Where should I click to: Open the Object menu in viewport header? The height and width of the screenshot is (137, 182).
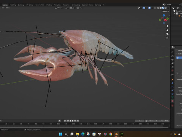click(8, 8)
